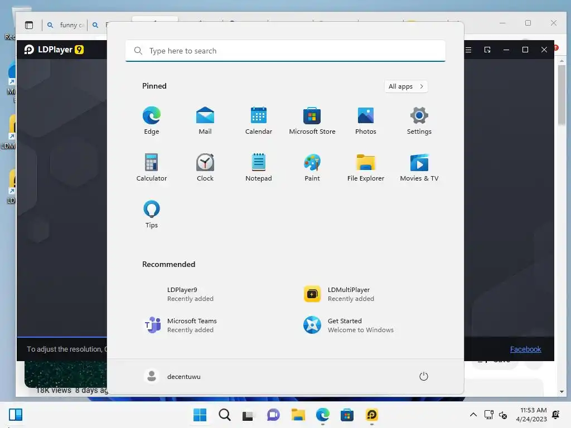Click LDPlayer fullscreen toggle icon
Viewport: 571px width, 428px height.
pyautogui.click(x=487, y=50)
